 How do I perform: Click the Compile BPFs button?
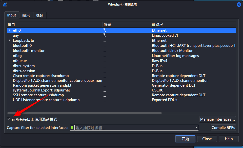223,128
